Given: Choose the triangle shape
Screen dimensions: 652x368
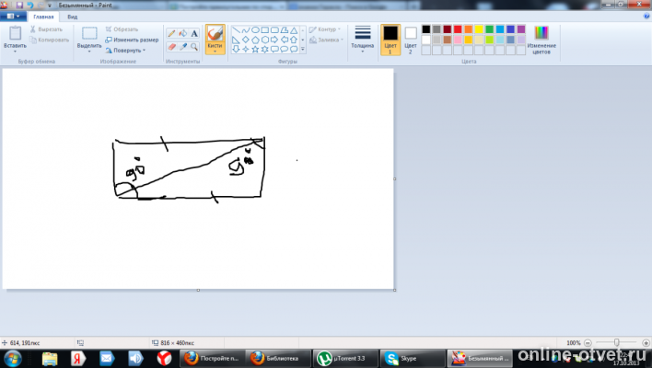Looking at the screenshot, I should (294, 30).
